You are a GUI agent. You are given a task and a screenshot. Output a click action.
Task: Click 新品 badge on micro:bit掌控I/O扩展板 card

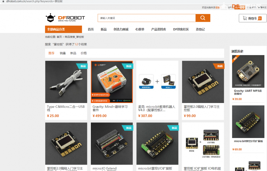tap(174, 128)
